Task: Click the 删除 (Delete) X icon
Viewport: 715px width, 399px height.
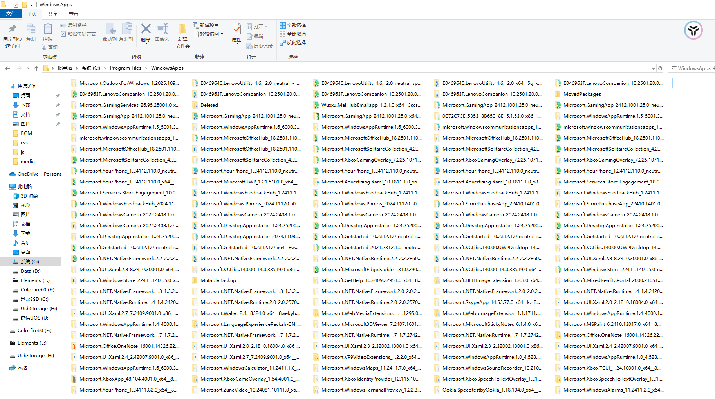Action: pyautogui.click(x=146, y=29)
